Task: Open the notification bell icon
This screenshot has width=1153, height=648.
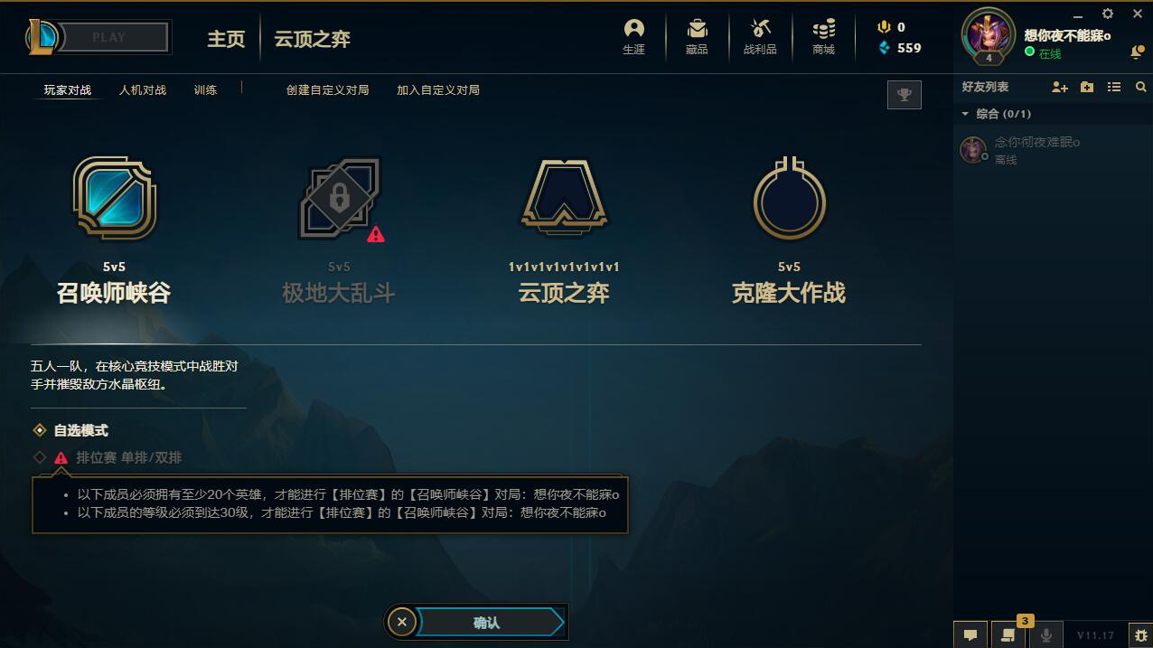Action: pos(1137,53)
